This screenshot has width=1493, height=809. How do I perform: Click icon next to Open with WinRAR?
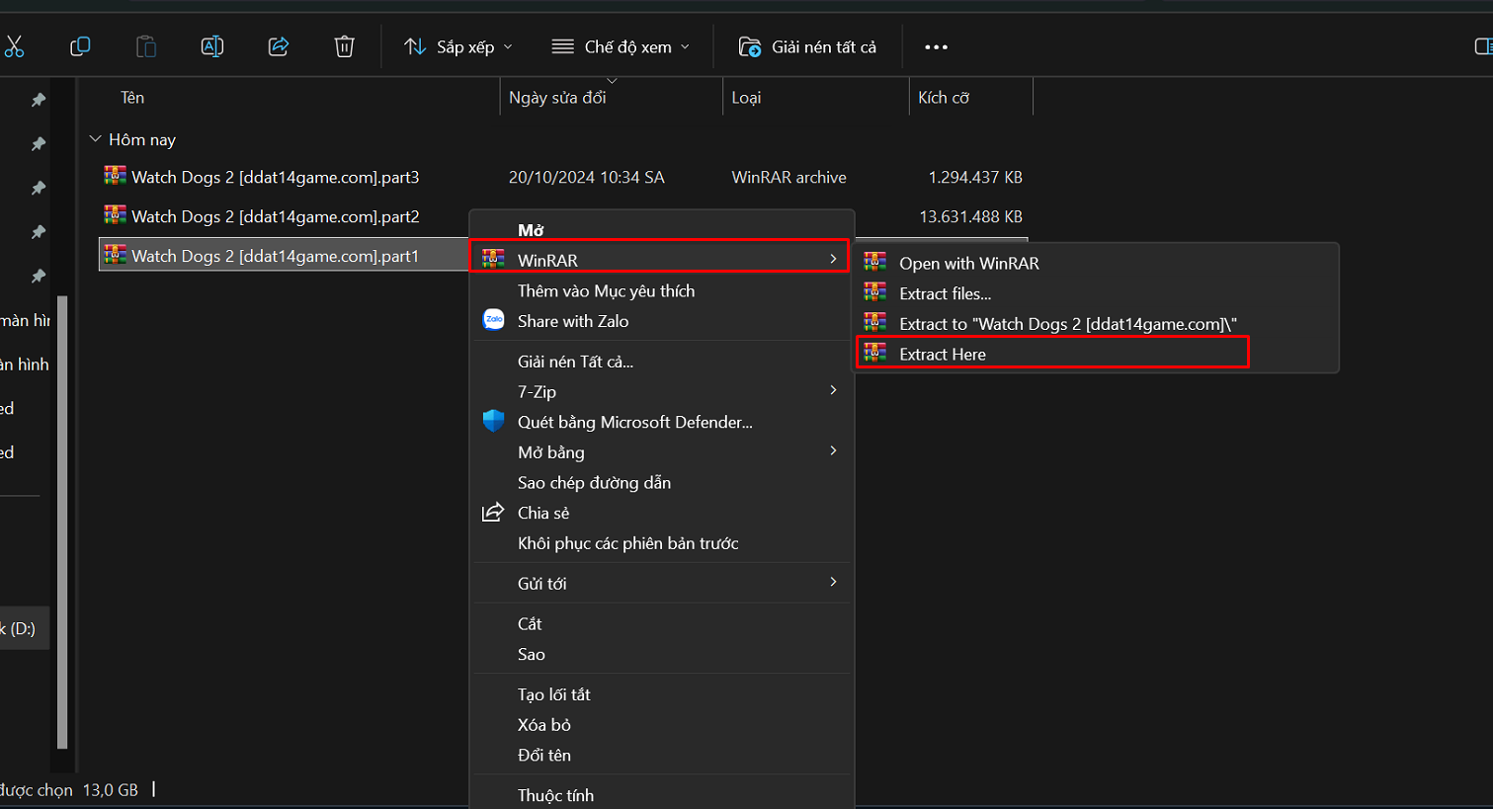[874, 262]
